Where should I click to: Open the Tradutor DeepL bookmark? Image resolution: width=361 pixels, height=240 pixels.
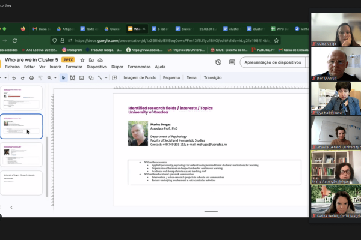point(103,50)
